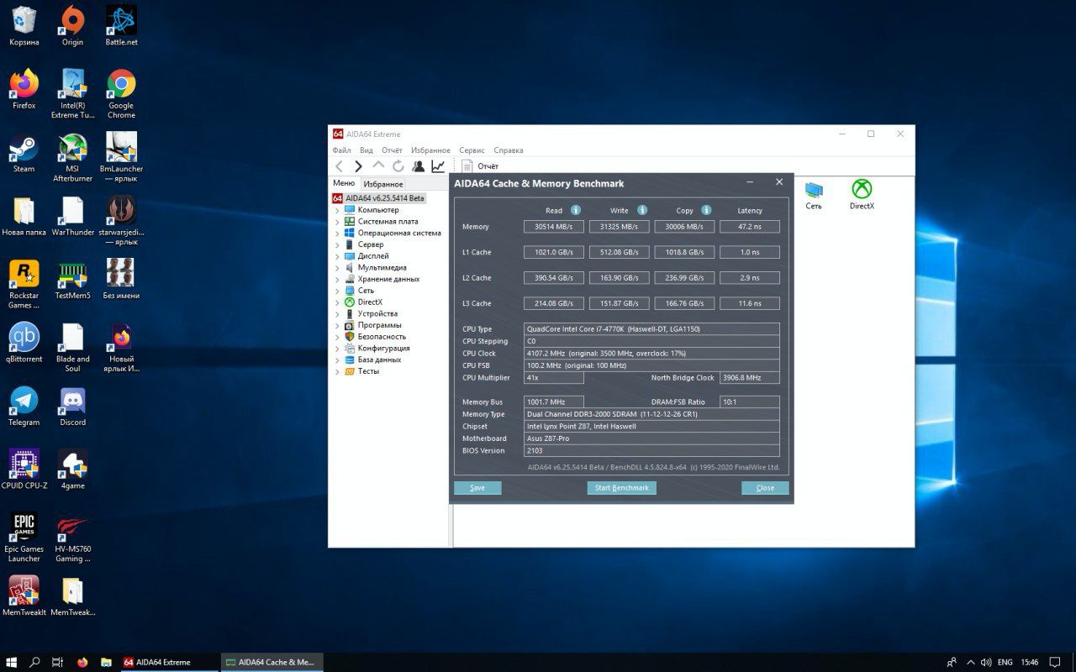The width and height of the screenshot is (1076, 672).
Task: Expand the Мультимедиа tree node
Action: tap(338, 267)
